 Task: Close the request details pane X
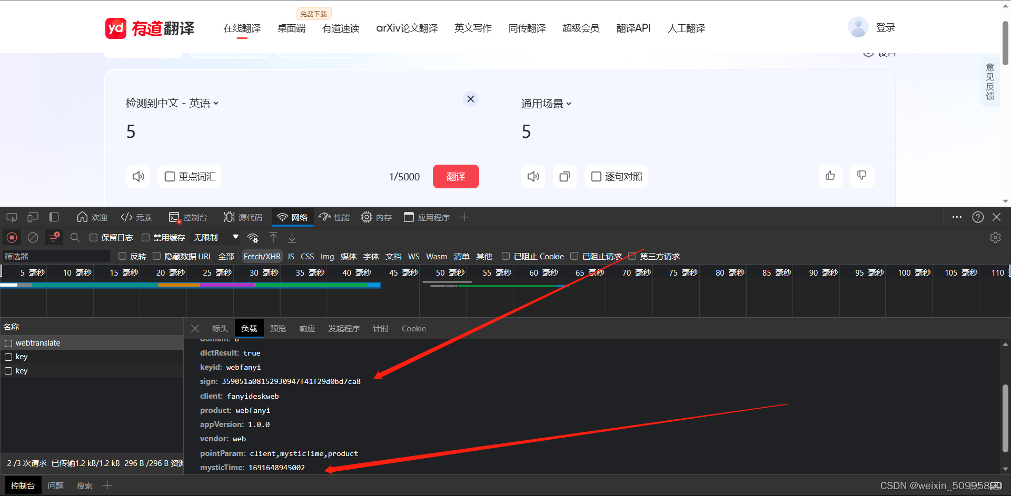(195, 328)
